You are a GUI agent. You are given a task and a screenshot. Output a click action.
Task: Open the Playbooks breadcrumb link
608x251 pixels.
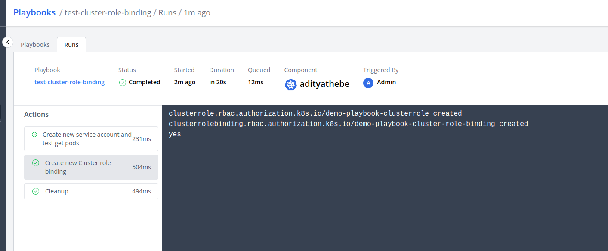point(34,12)
